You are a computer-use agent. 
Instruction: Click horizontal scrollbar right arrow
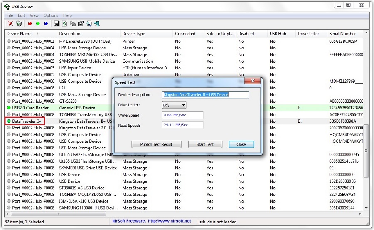360,213
